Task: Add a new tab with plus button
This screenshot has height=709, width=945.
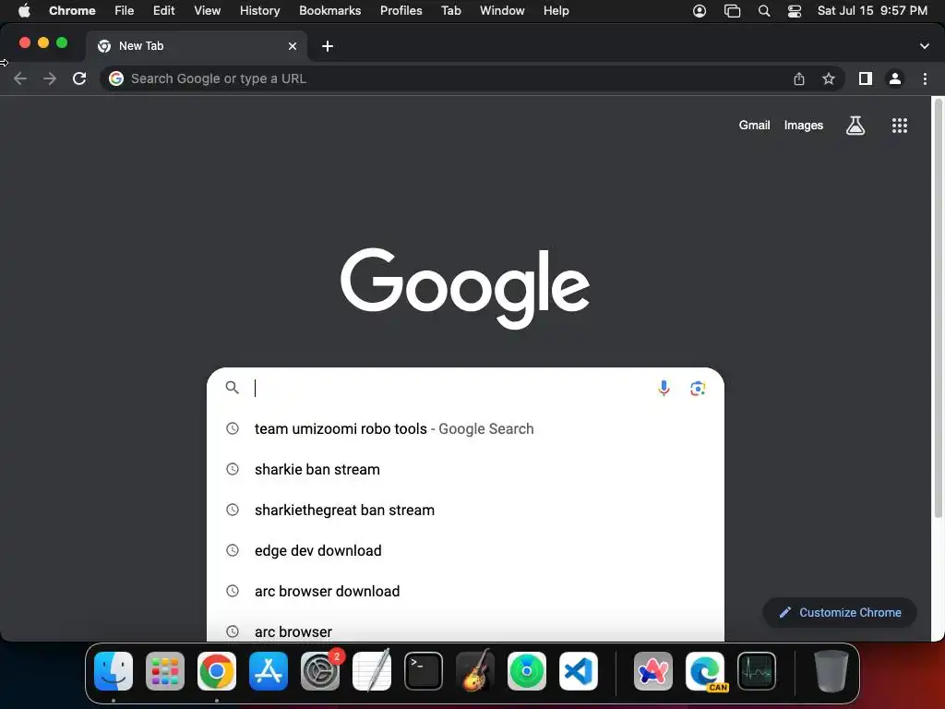Action: pos(328,46)
